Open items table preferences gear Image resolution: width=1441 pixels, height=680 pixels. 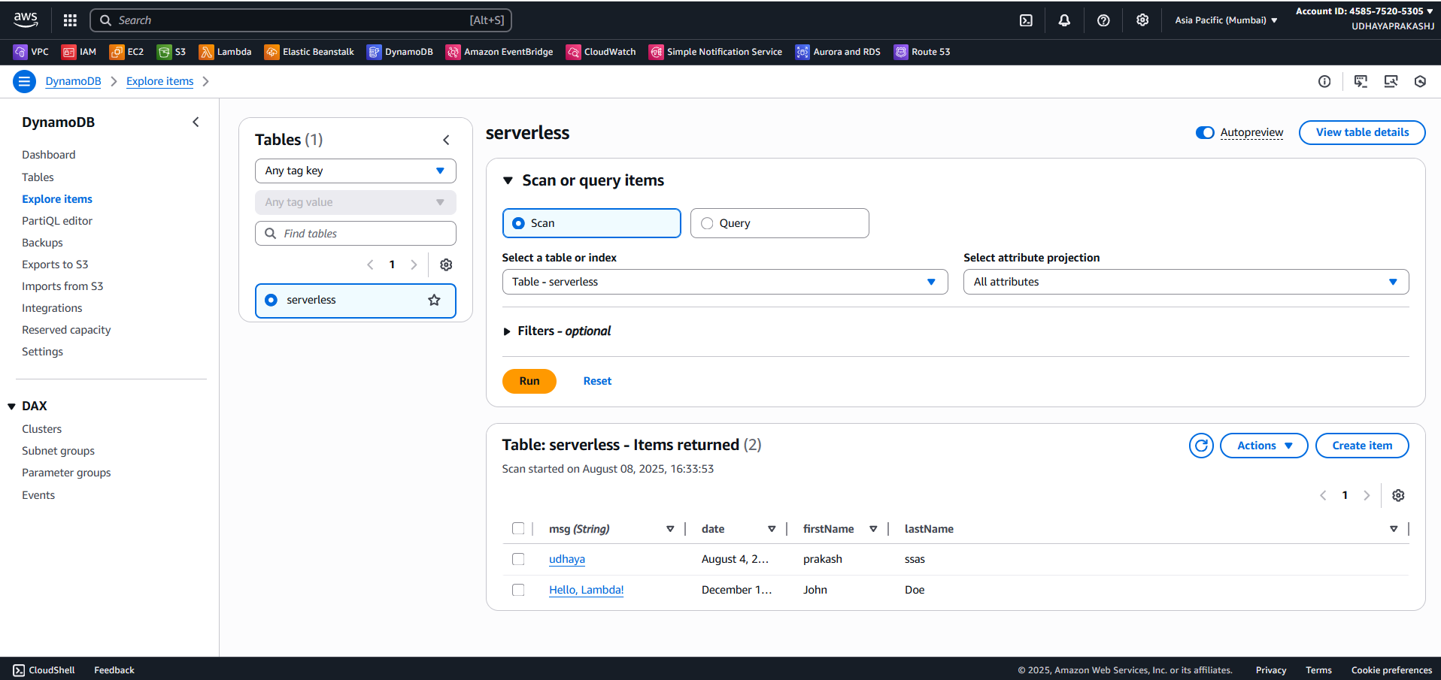click(1398, 495)
